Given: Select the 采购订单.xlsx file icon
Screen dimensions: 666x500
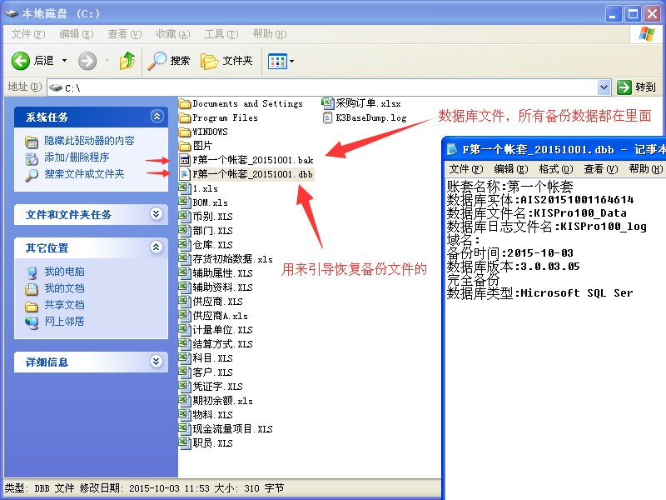Looking at the screenshot, I should 328,103.
